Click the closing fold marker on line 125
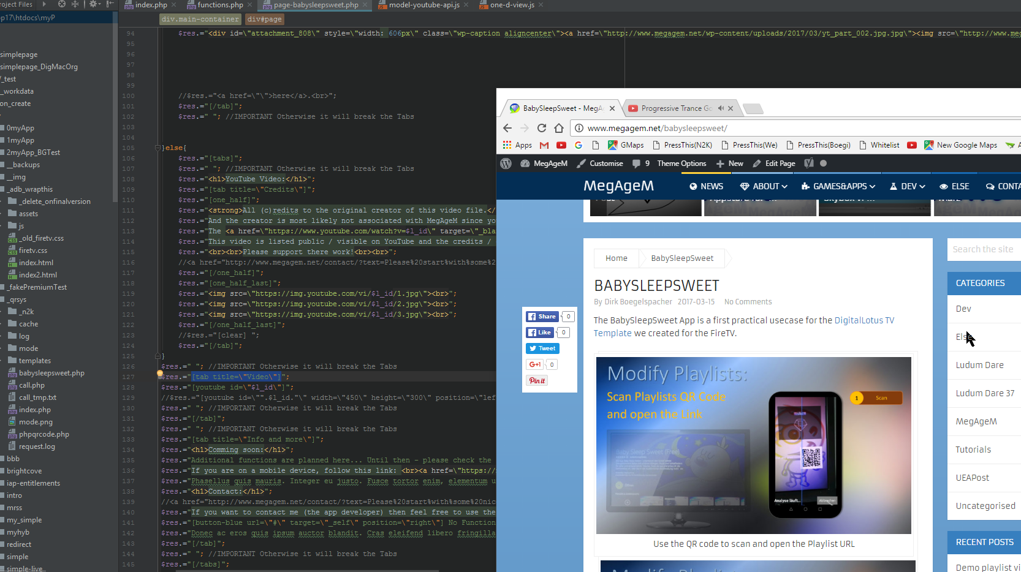The image size is (1021, 572). (158, 356)
